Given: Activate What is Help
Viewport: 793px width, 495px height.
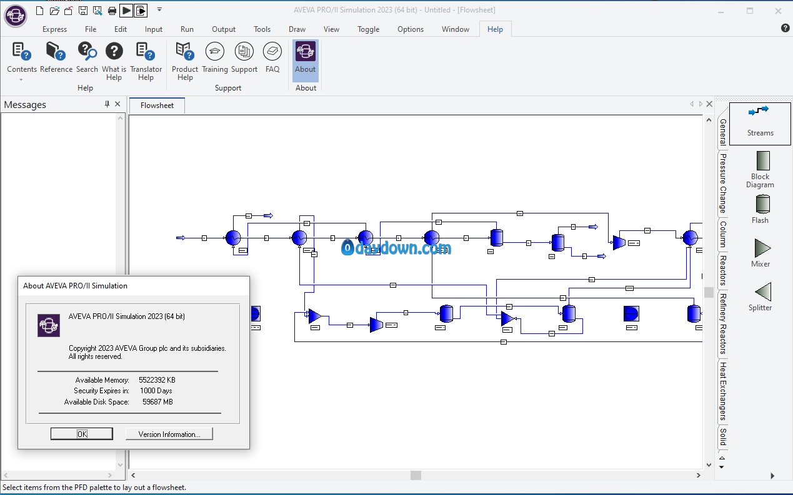Looking at the screenshot, I should tap(114, 61).
